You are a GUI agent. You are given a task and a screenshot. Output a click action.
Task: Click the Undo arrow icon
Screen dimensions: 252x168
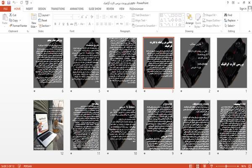(x=14, y=3)
